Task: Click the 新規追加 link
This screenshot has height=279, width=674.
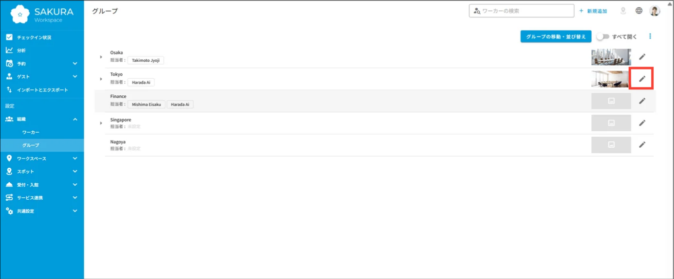Action: (593, 11)
